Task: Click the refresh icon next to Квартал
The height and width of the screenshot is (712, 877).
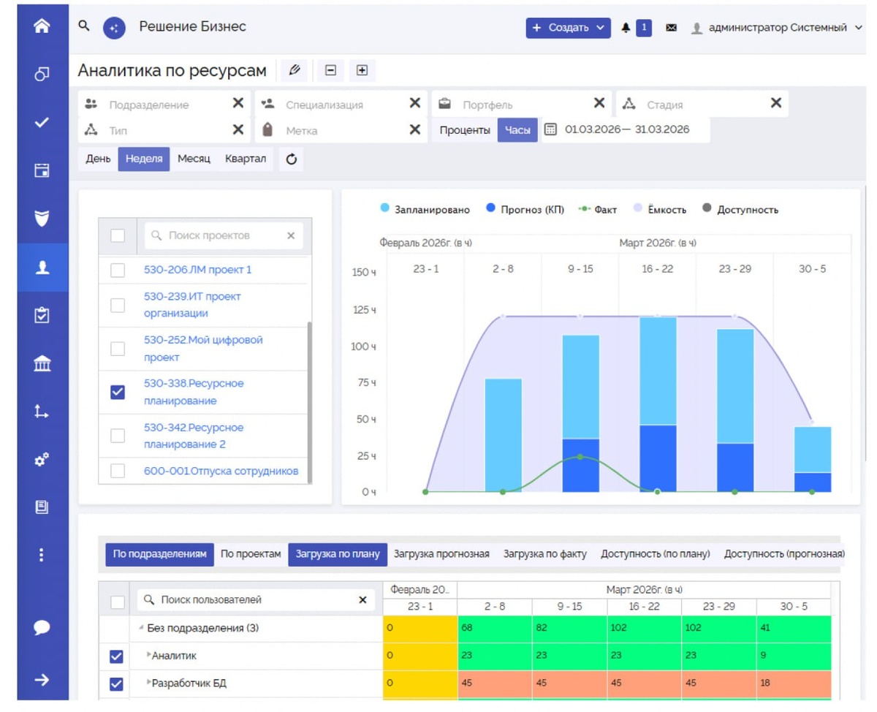Action: [292, 159]
